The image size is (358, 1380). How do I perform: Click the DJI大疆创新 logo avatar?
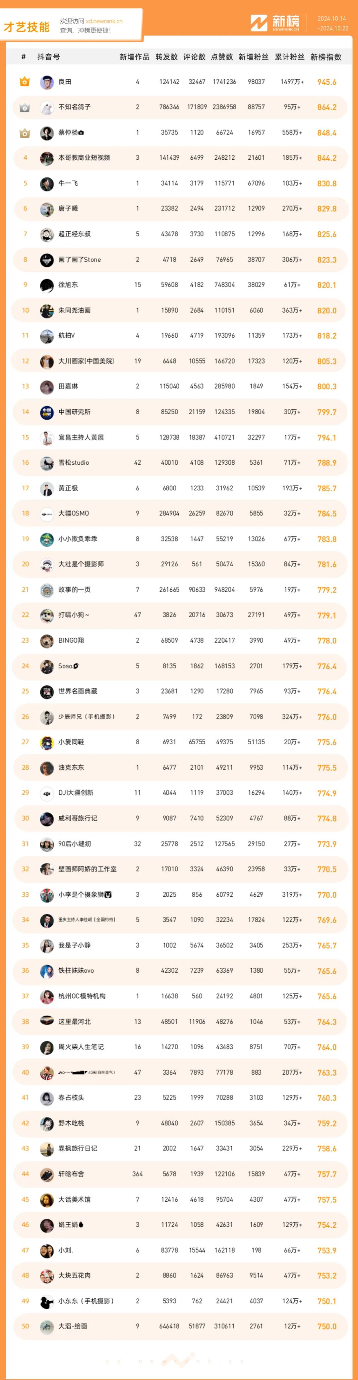coord(46,793)
